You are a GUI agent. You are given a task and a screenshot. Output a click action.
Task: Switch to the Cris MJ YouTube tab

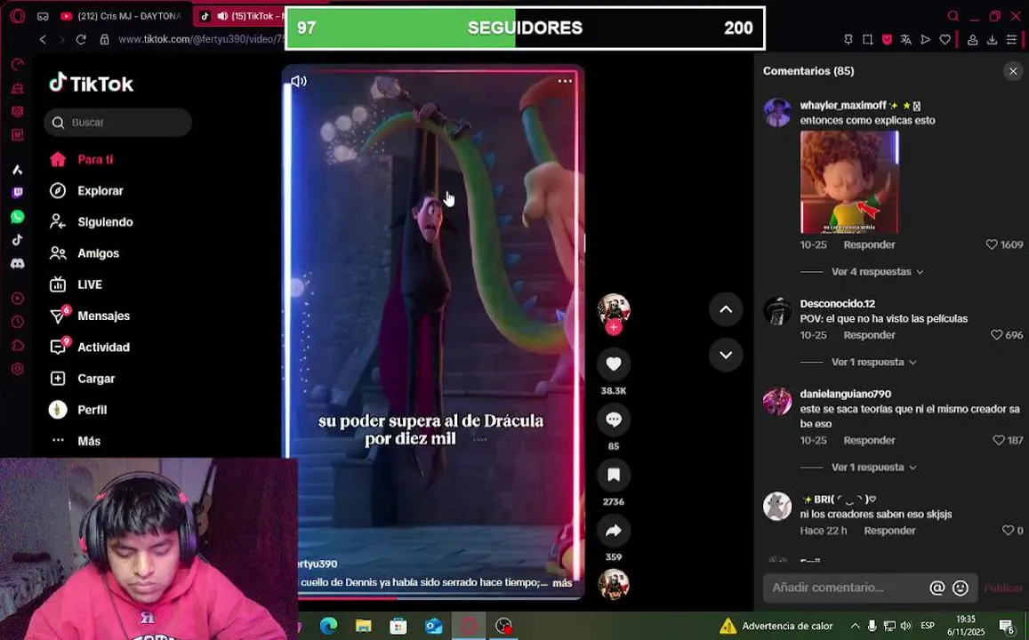tap(124, 16)
